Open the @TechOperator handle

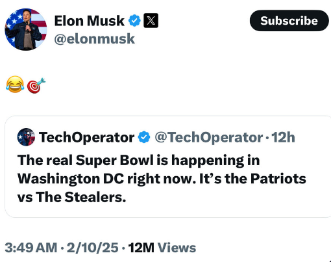point(209,137)
